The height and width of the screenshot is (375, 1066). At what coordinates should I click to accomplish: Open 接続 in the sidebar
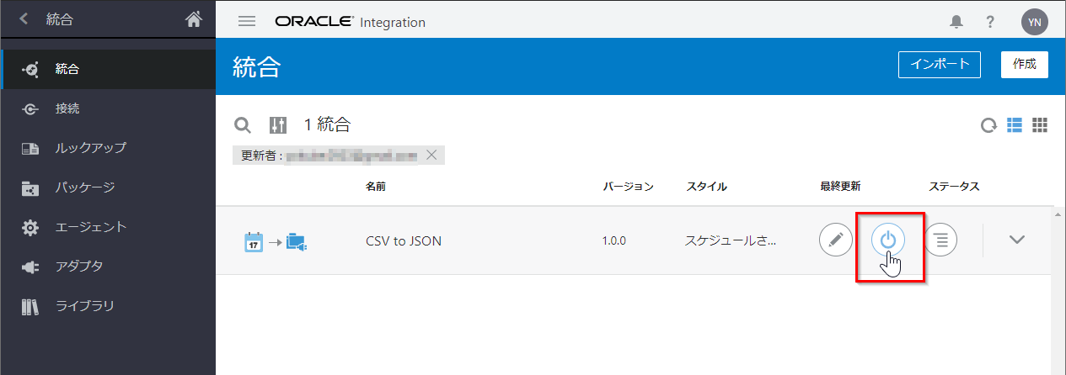(x=67, y=108)
